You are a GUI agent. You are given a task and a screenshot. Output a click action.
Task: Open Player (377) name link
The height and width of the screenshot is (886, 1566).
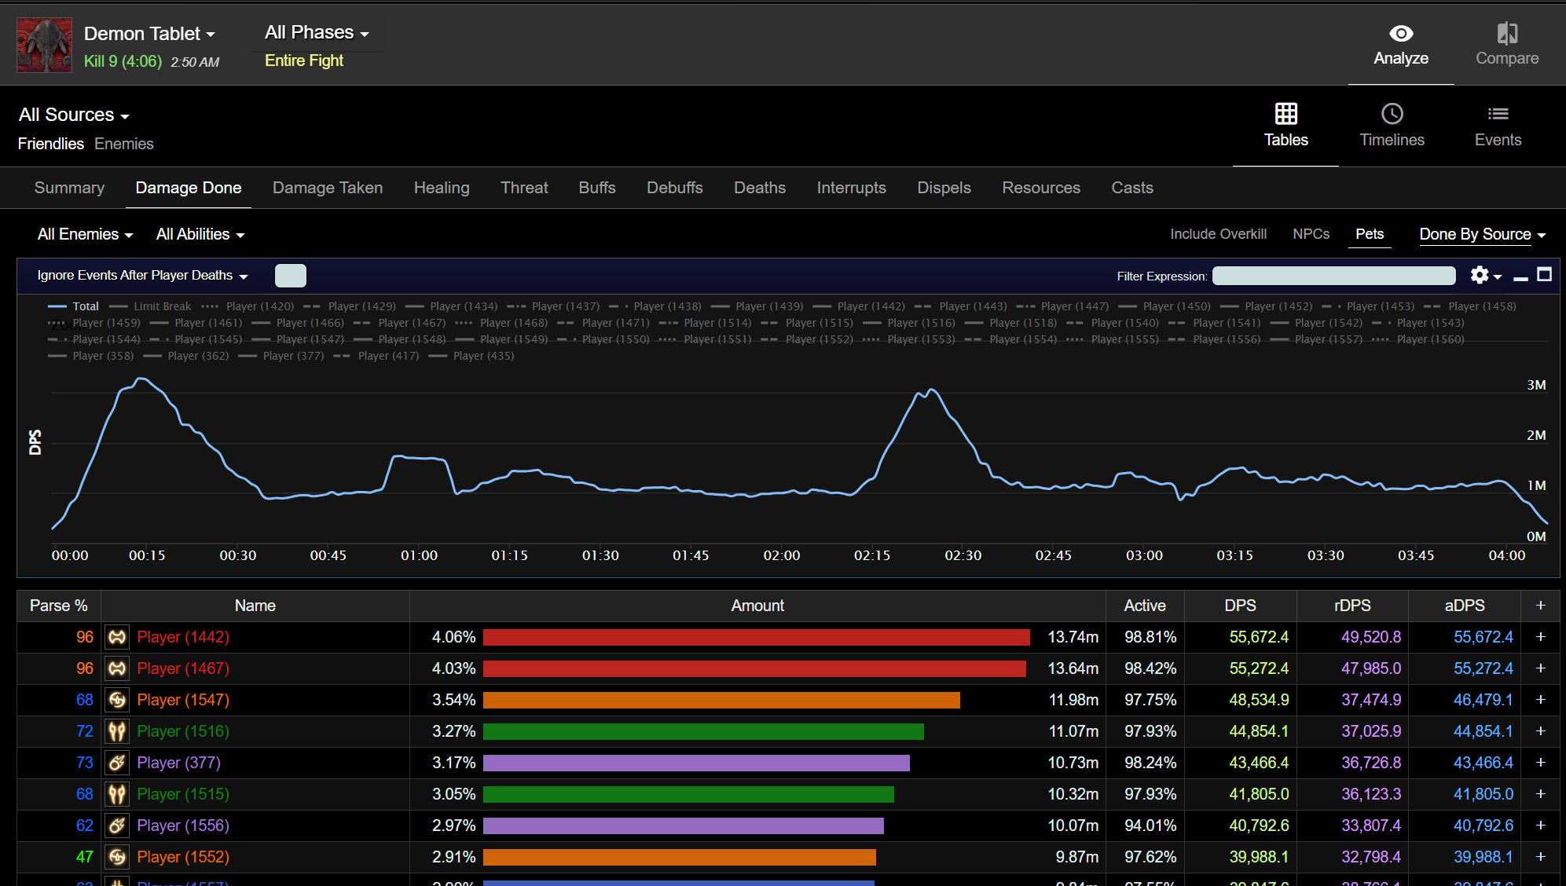[x=178, y=763]
